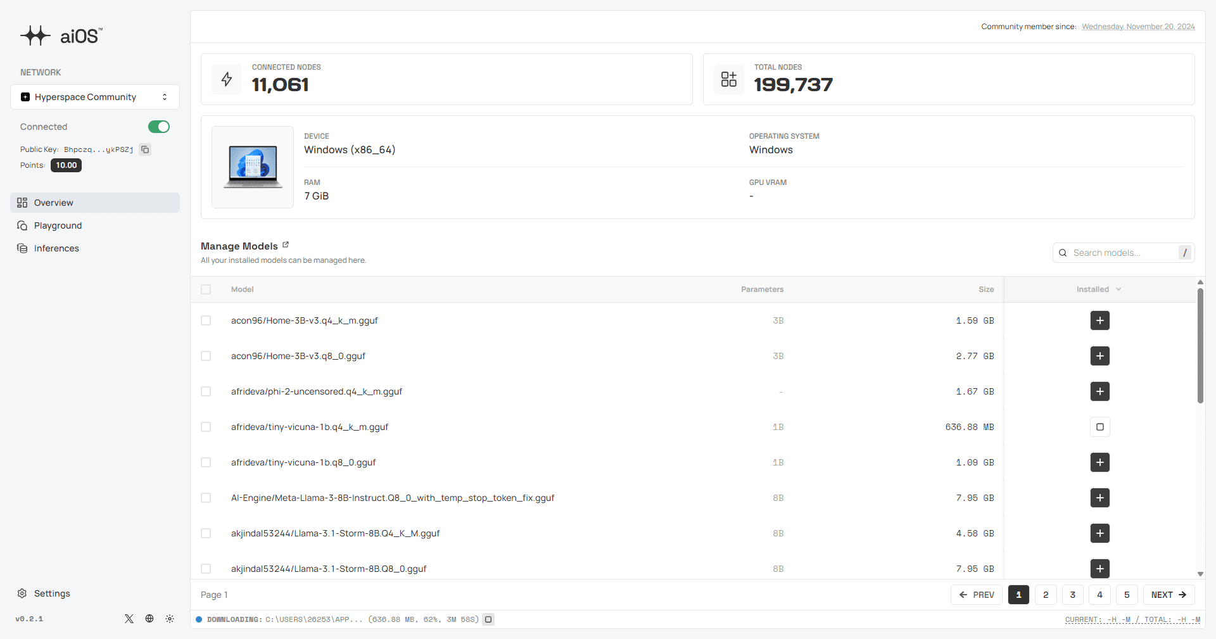The height and width of the screenshot is (639, 1216).
Task: Check the acon96/Home-3B-v3.q8_0.gguf checkbox
Action: pos(206,356)
